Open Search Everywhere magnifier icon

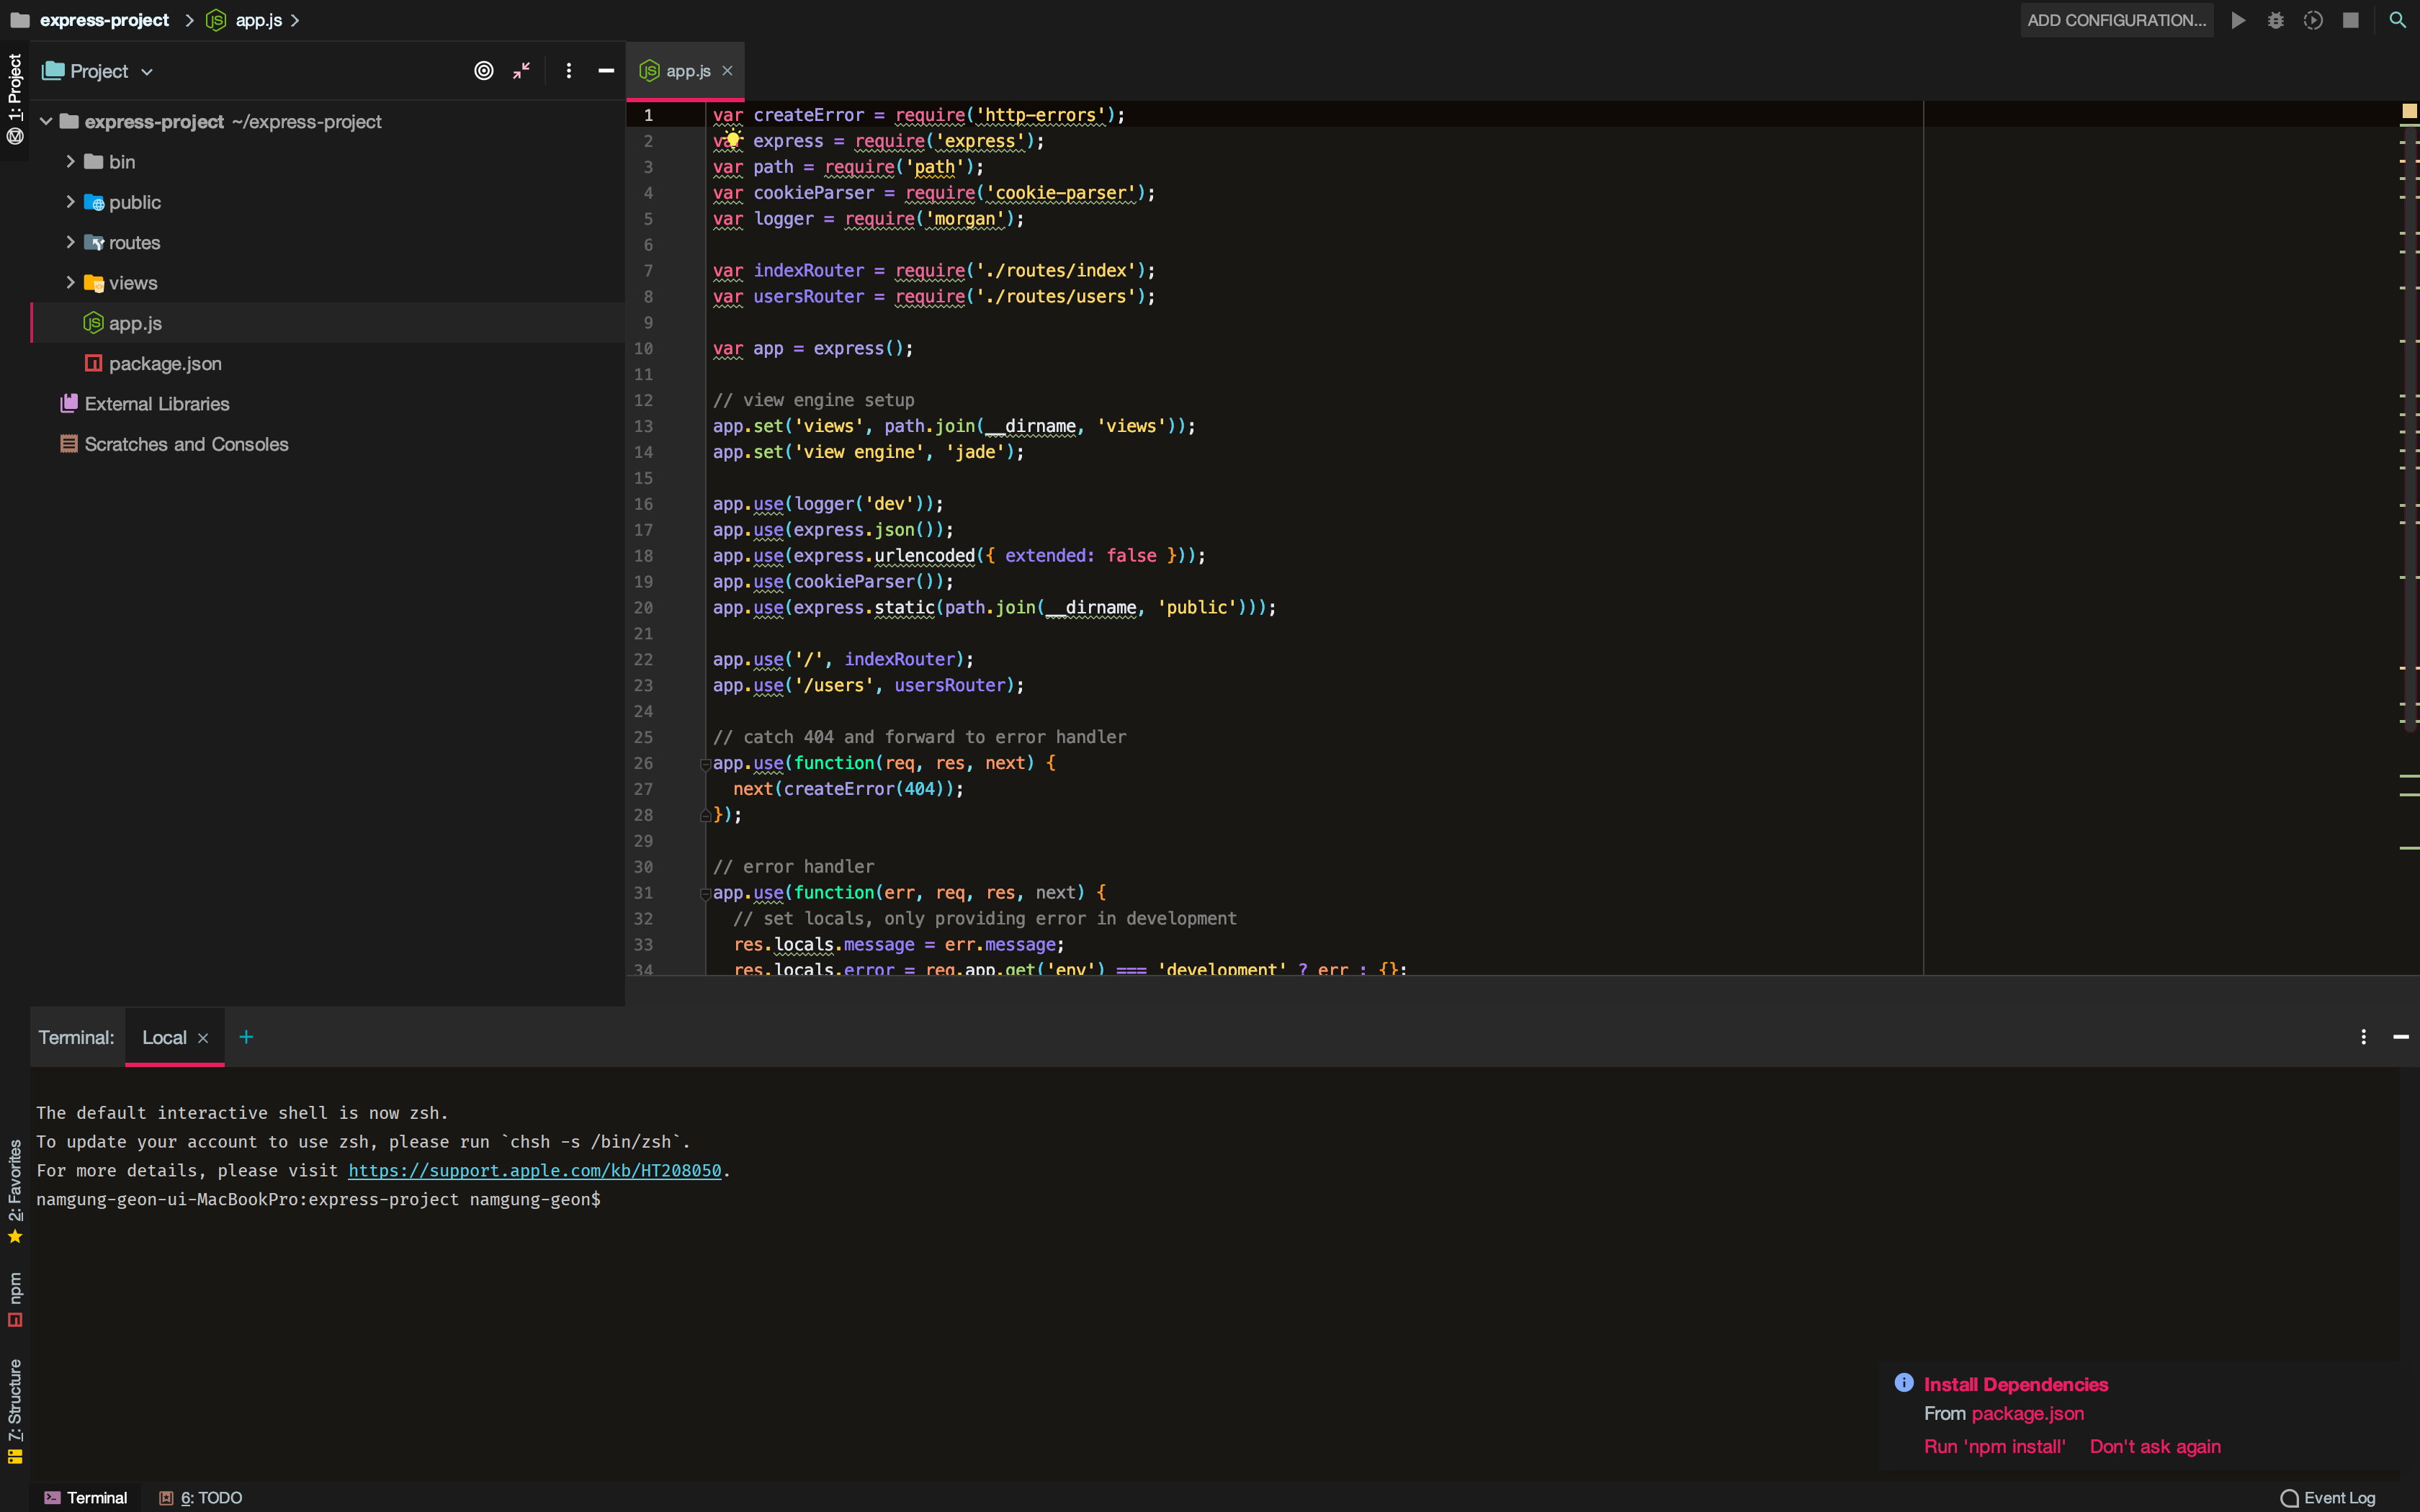[2397, 20]
